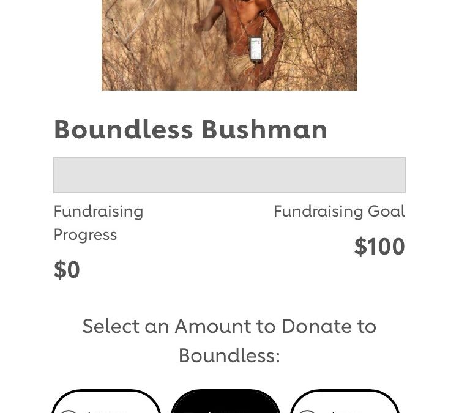Tap the $0 raised amount

point(67,270)
